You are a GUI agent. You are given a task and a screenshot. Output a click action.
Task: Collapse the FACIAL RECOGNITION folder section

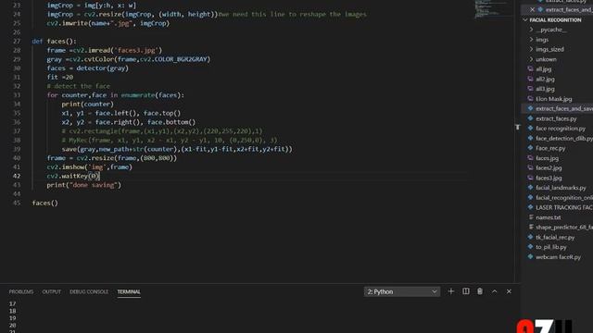pos(525,19)
